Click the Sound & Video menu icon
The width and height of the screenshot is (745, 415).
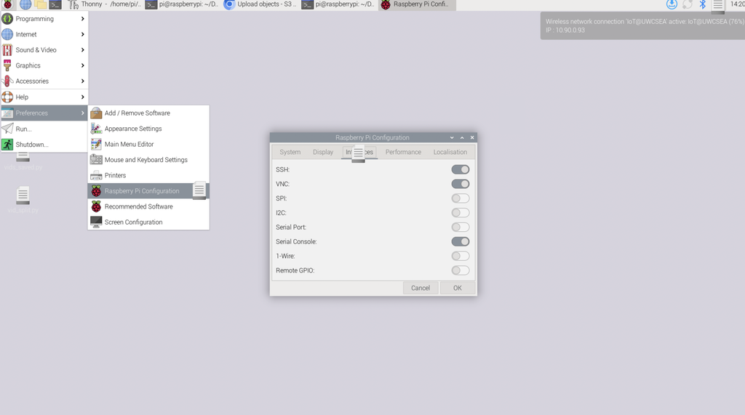click(x=7, y=50)
